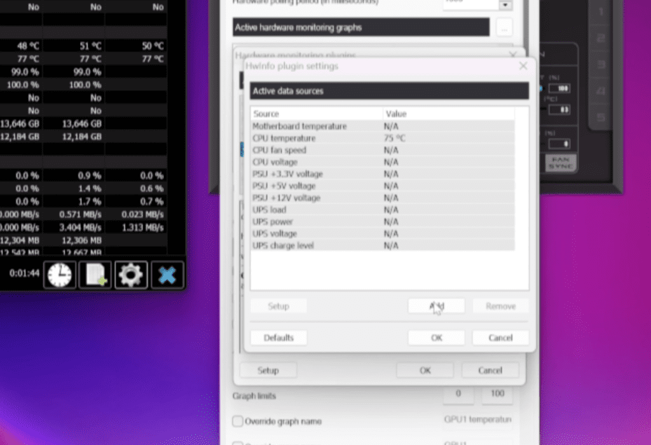Click the clock icon next to the uptime
Image resolution: width=651 pixels, height=445 pixels.
point(59,275)
